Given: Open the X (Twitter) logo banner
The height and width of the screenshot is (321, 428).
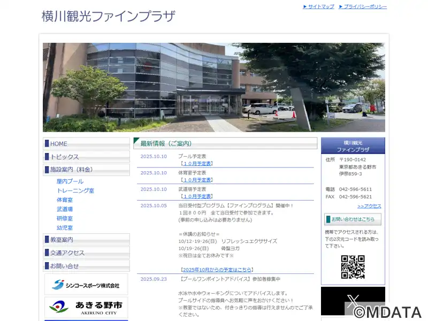Looking at the screenshot, I should [x=353, y=301].
